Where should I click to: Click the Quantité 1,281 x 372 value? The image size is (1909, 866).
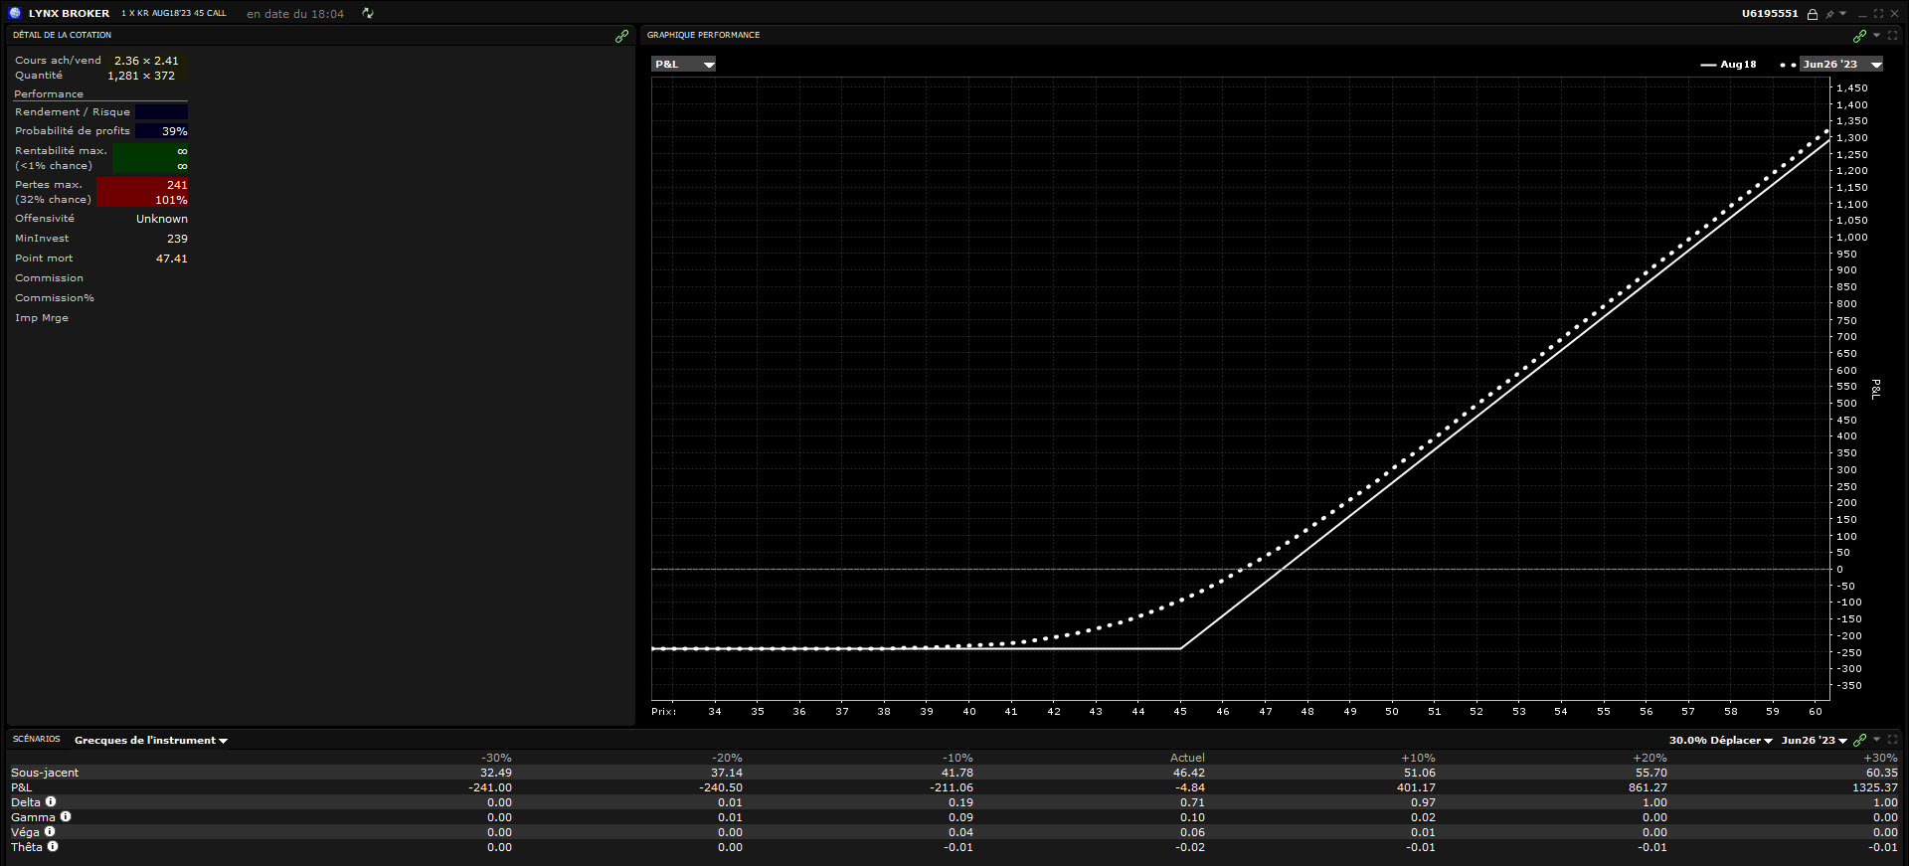coord(141,76)
